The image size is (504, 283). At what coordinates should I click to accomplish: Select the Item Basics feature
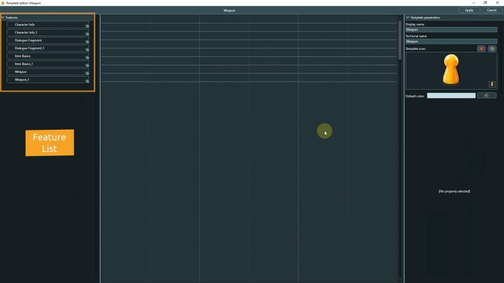tap(48, 56)
